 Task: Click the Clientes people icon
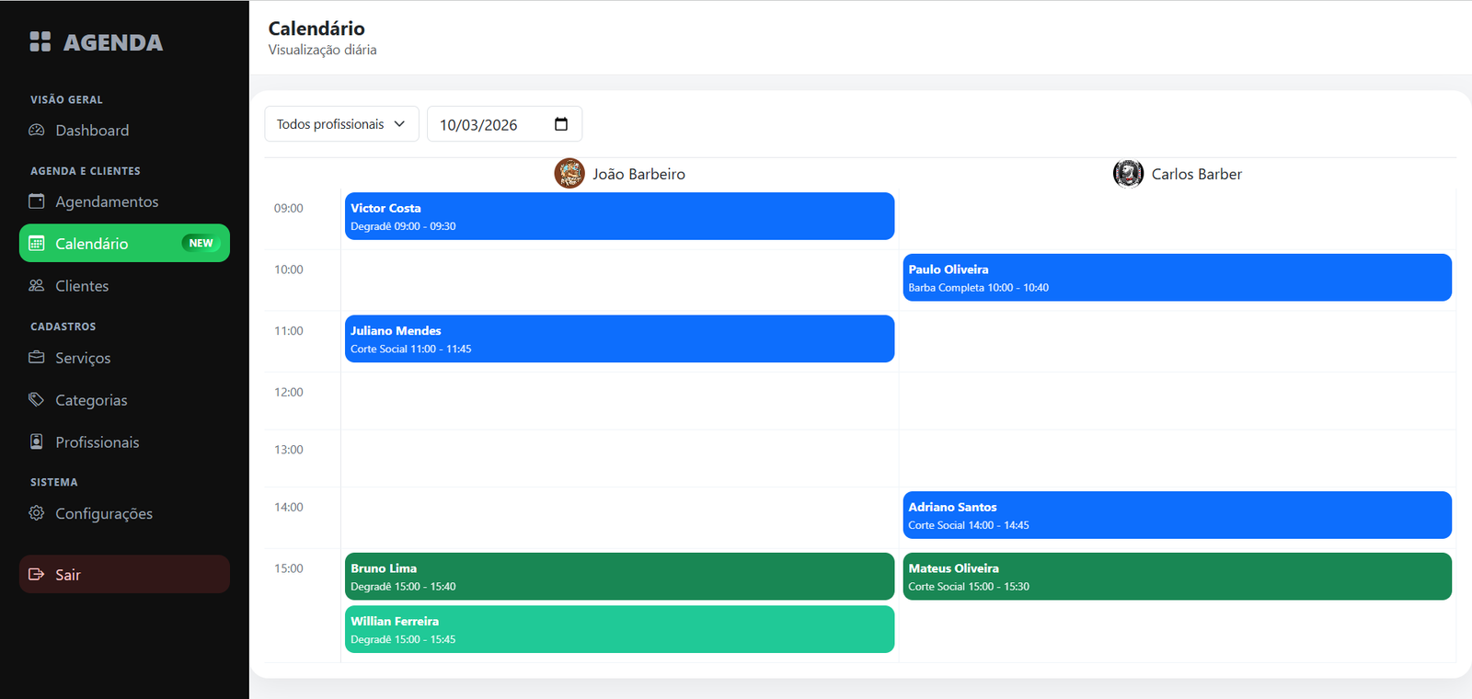[x=37, y=286]
